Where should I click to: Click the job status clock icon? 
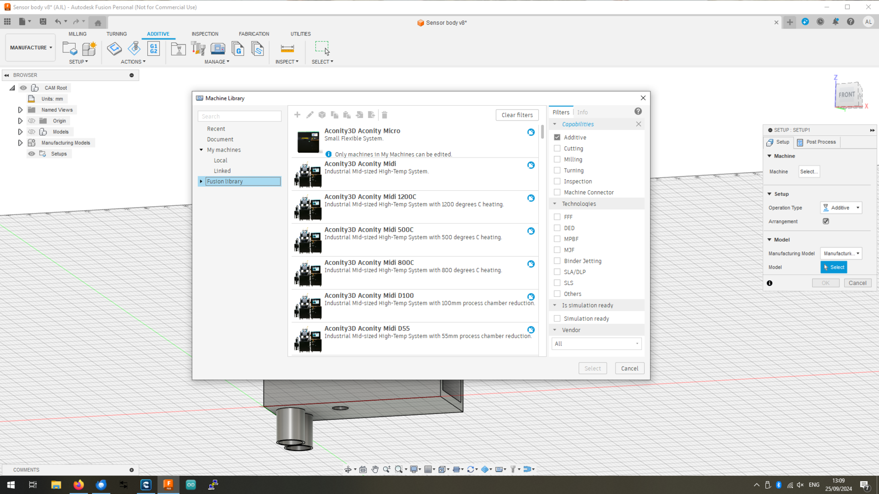point(820,22)
